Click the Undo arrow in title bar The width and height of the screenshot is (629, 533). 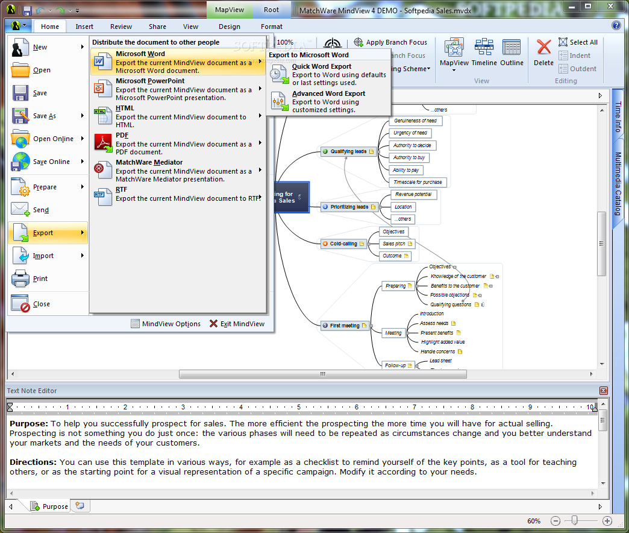tap(40, 10)
